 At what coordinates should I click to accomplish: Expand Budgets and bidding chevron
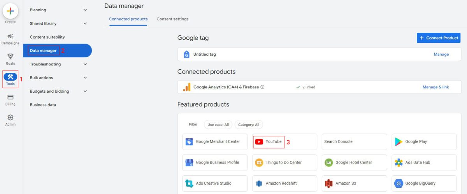coord(85,92)
